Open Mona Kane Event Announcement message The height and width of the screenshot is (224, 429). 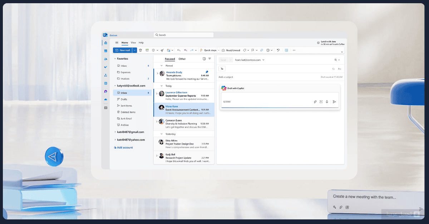tap(184, 110)
